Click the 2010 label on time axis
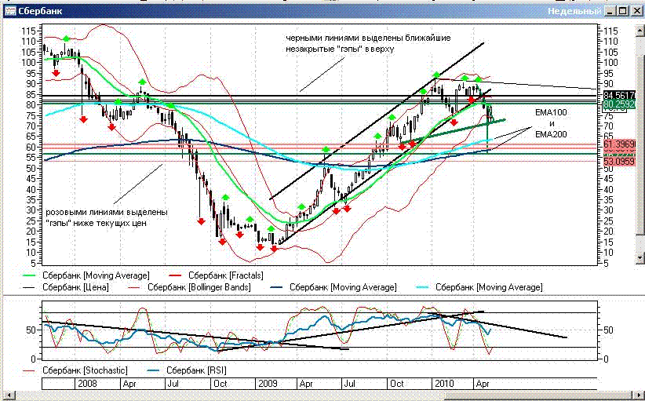This screenshot has height=401, width=645. 443,384
